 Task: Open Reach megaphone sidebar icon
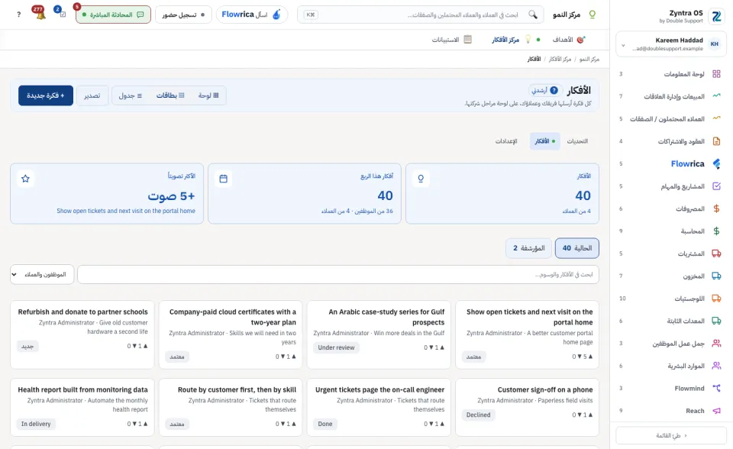[x=716, y=411]
